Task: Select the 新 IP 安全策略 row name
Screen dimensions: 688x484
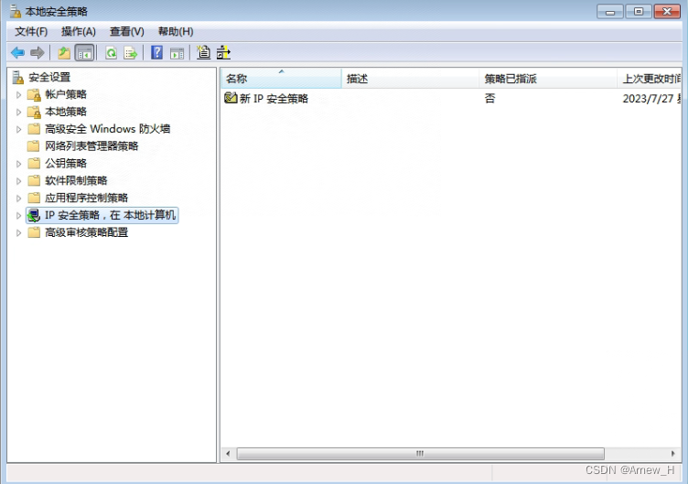Action: click(274, 98)
